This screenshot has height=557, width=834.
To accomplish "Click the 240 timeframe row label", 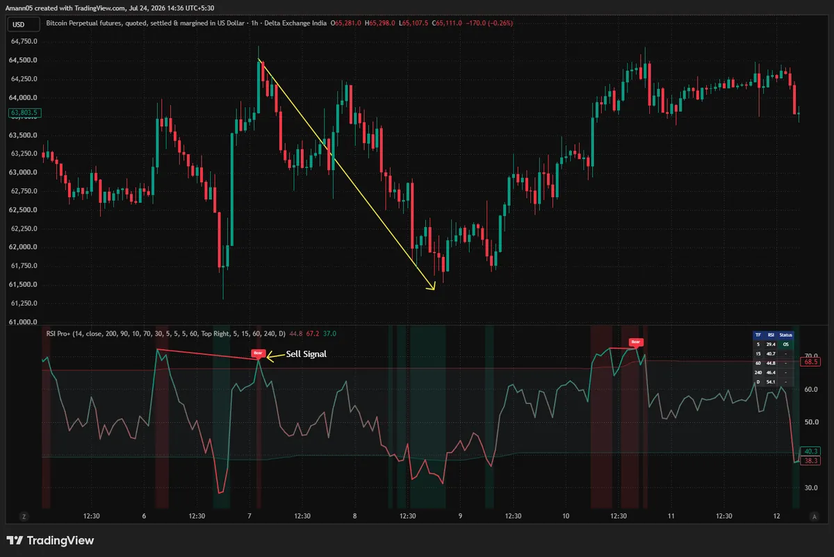I will click(758, 373).
